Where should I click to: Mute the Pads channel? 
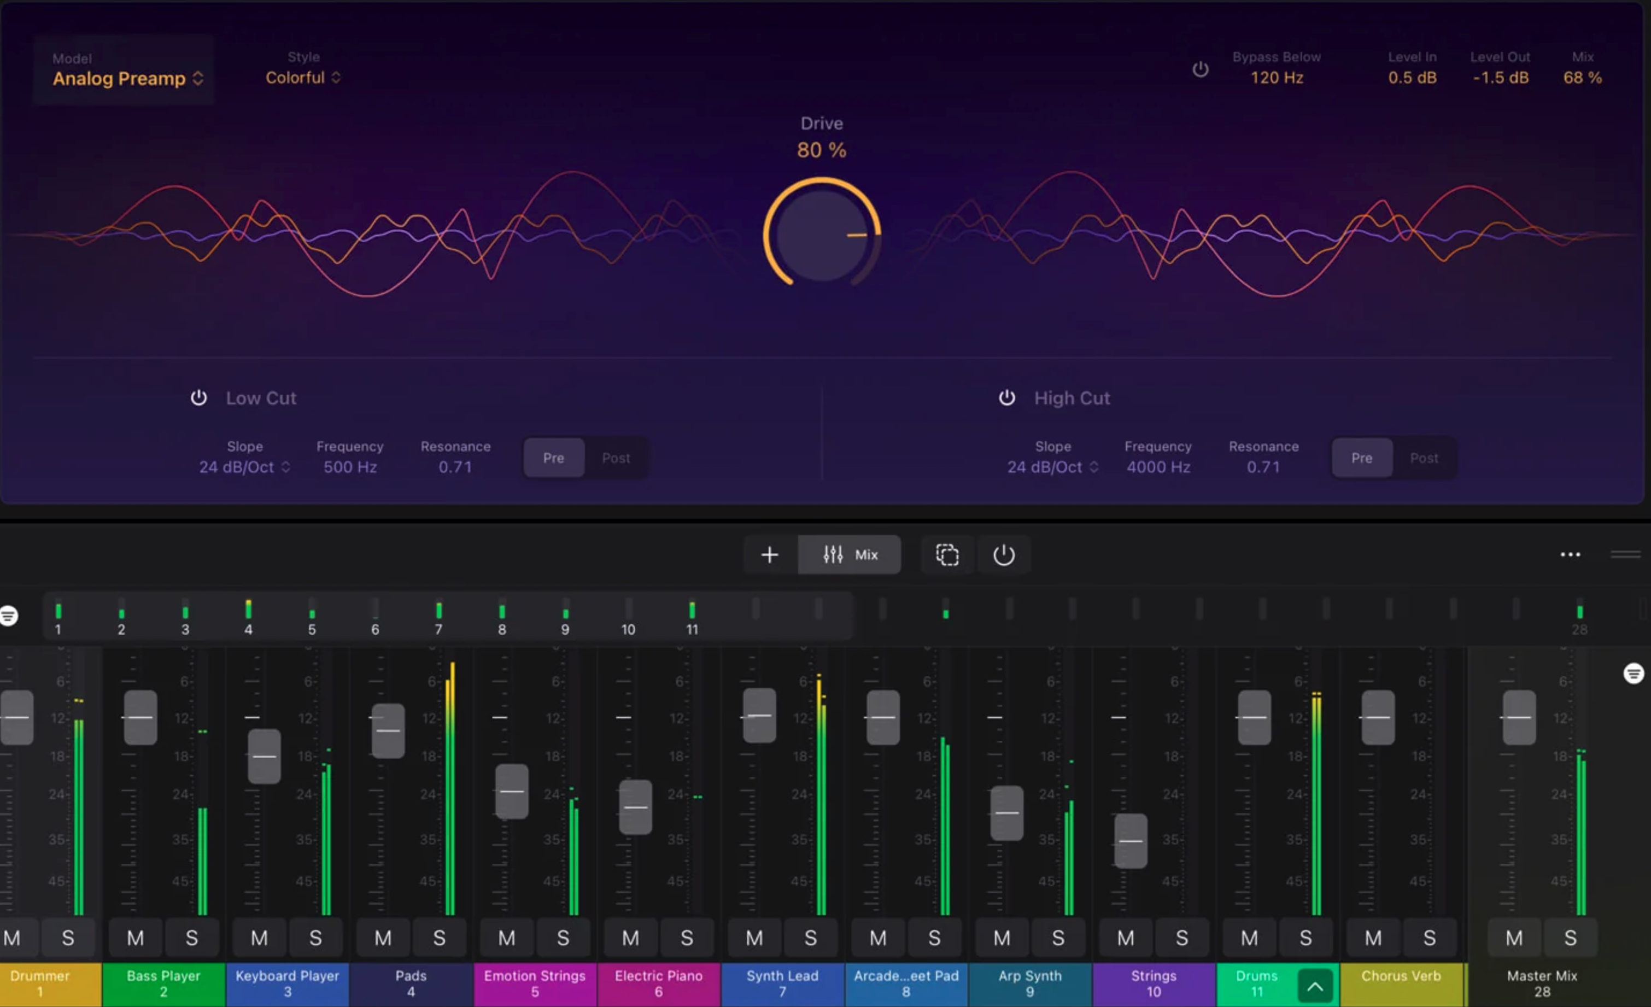pos(383,938)
